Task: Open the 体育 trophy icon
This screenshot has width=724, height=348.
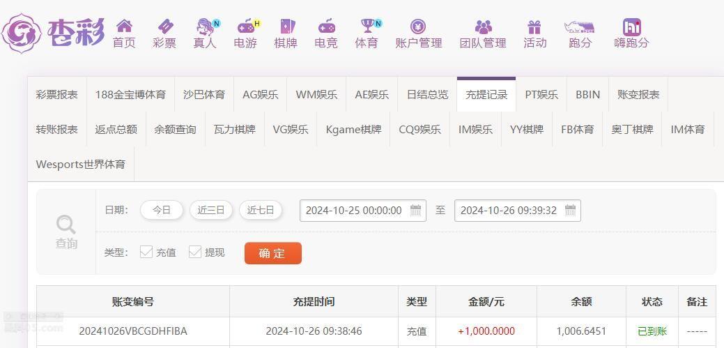Action: 368,27
